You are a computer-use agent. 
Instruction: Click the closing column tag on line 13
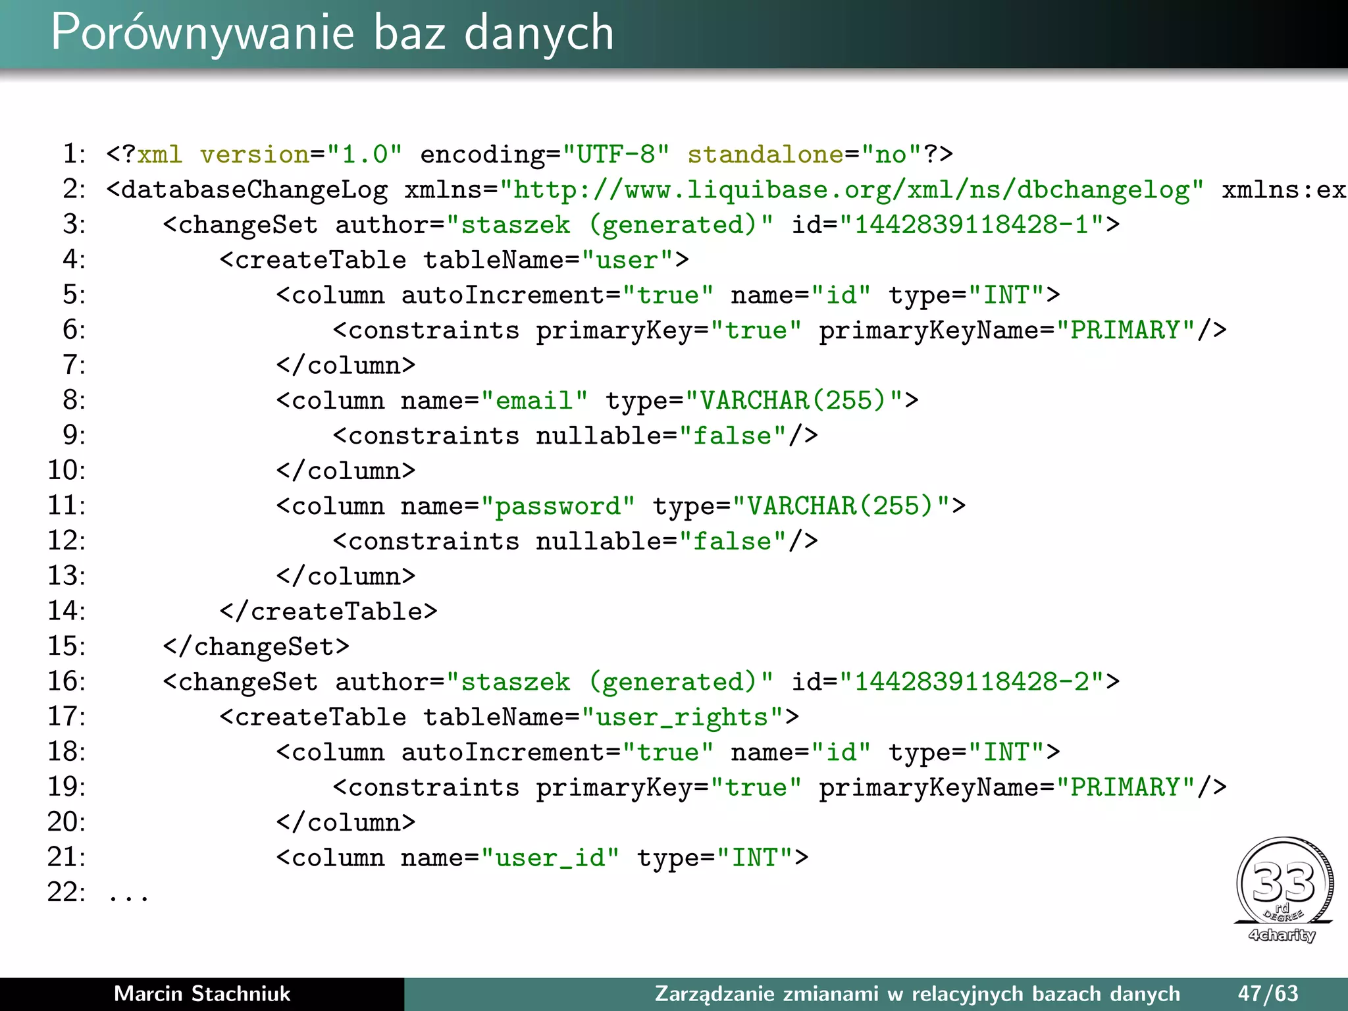[346, 576]
